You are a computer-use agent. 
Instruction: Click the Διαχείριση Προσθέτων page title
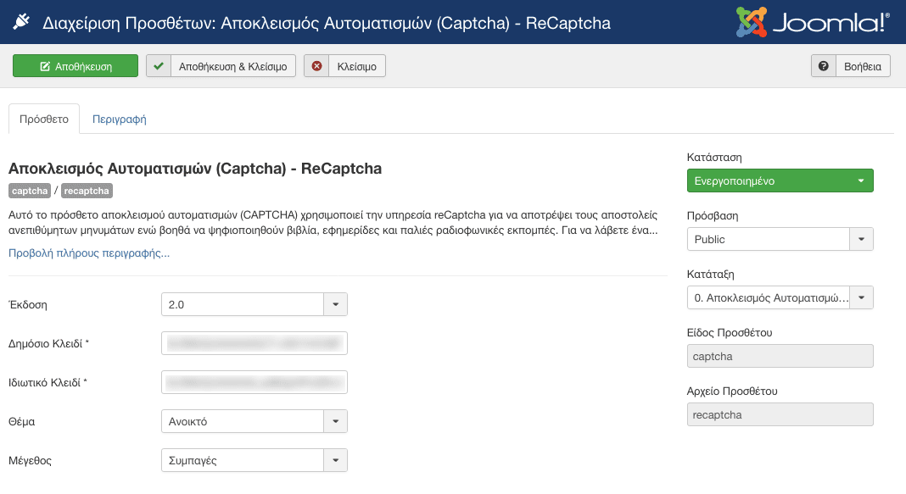[x=327, y=23]
